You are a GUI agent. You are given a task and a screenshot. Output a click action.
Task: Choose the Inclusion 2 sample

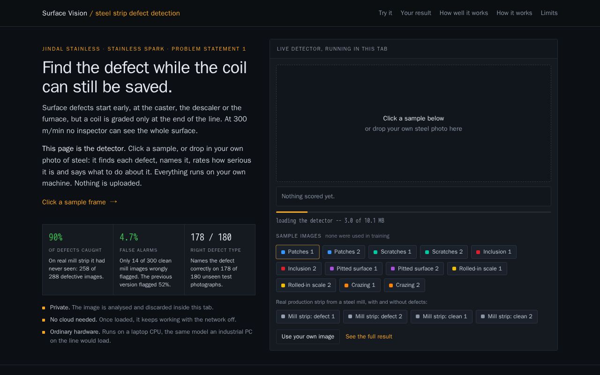(299, 269)
